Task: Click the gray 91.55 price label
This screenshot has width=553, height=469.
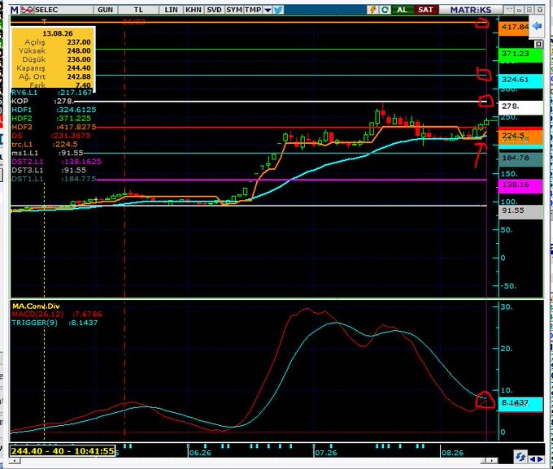Action: [520, 211]
